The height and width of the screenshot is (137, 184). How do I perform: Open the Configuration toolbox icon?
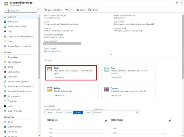(5, 72)
